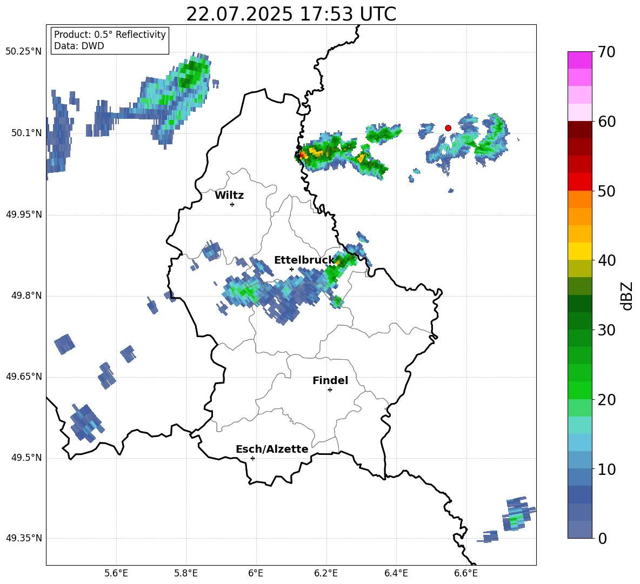Pick the magenta swatch at colorbar top
This screenshot has width=640, height=584.
click(x=579, y=60)
